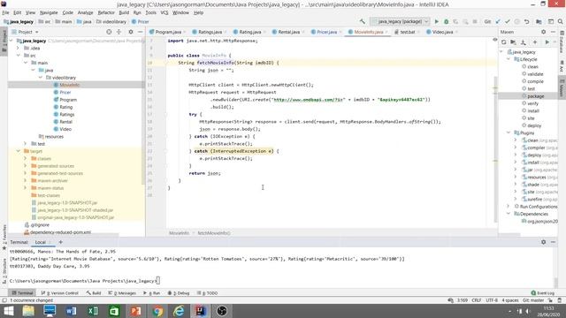This screenshot has height=318, width=566.
Task: Click the inspections eye icon in editor
Action: (495, 40)
